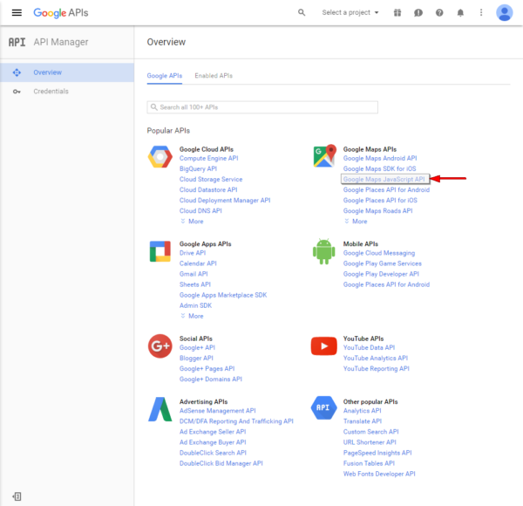Expand More under Google Apps APIs
This screenshot has height=506, width=523.
pyautogui.click(x=192, y=316)
